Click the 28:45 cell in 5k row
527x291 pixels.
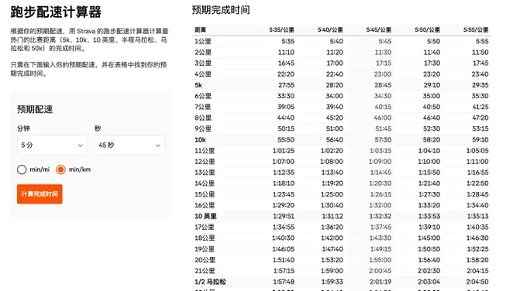[383, 85]
